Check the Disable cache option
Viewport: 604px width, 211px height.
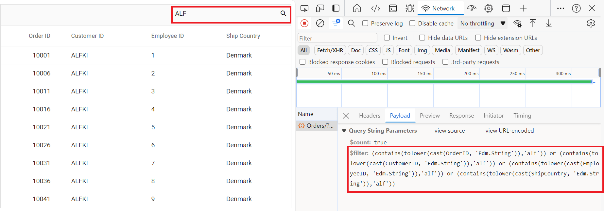(412, 23)
